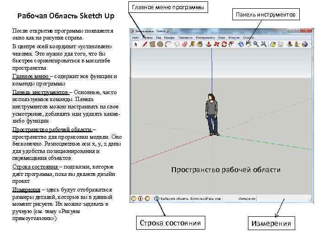Choose the Circle drawing tool
Image resolution: width=330 pixels, height=248 pixels.
coord(160,44)
